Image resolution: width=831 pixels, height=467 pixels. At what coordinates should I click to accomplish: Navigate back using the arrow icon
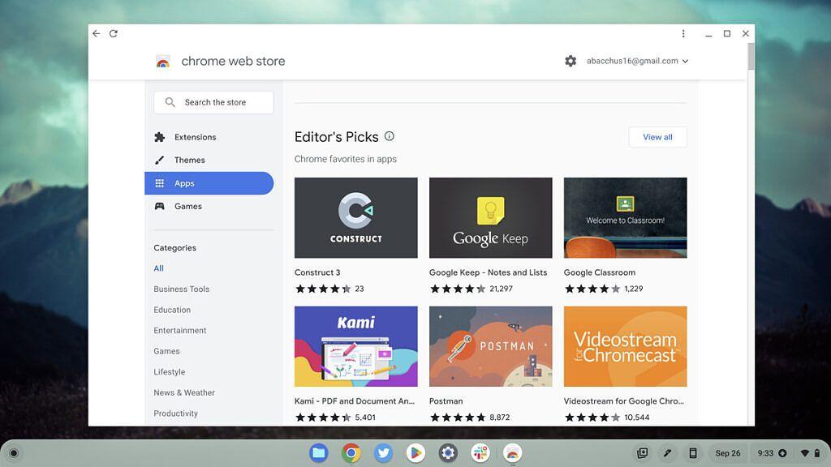tap(95, 33)
